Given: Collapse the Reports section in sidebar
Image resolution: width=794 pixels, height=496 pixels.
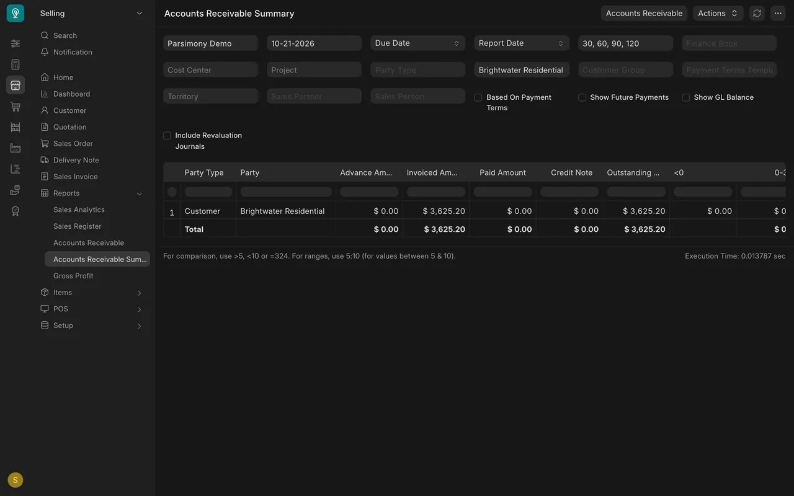Looking at the screenshot, I should (x=140, y=193).
